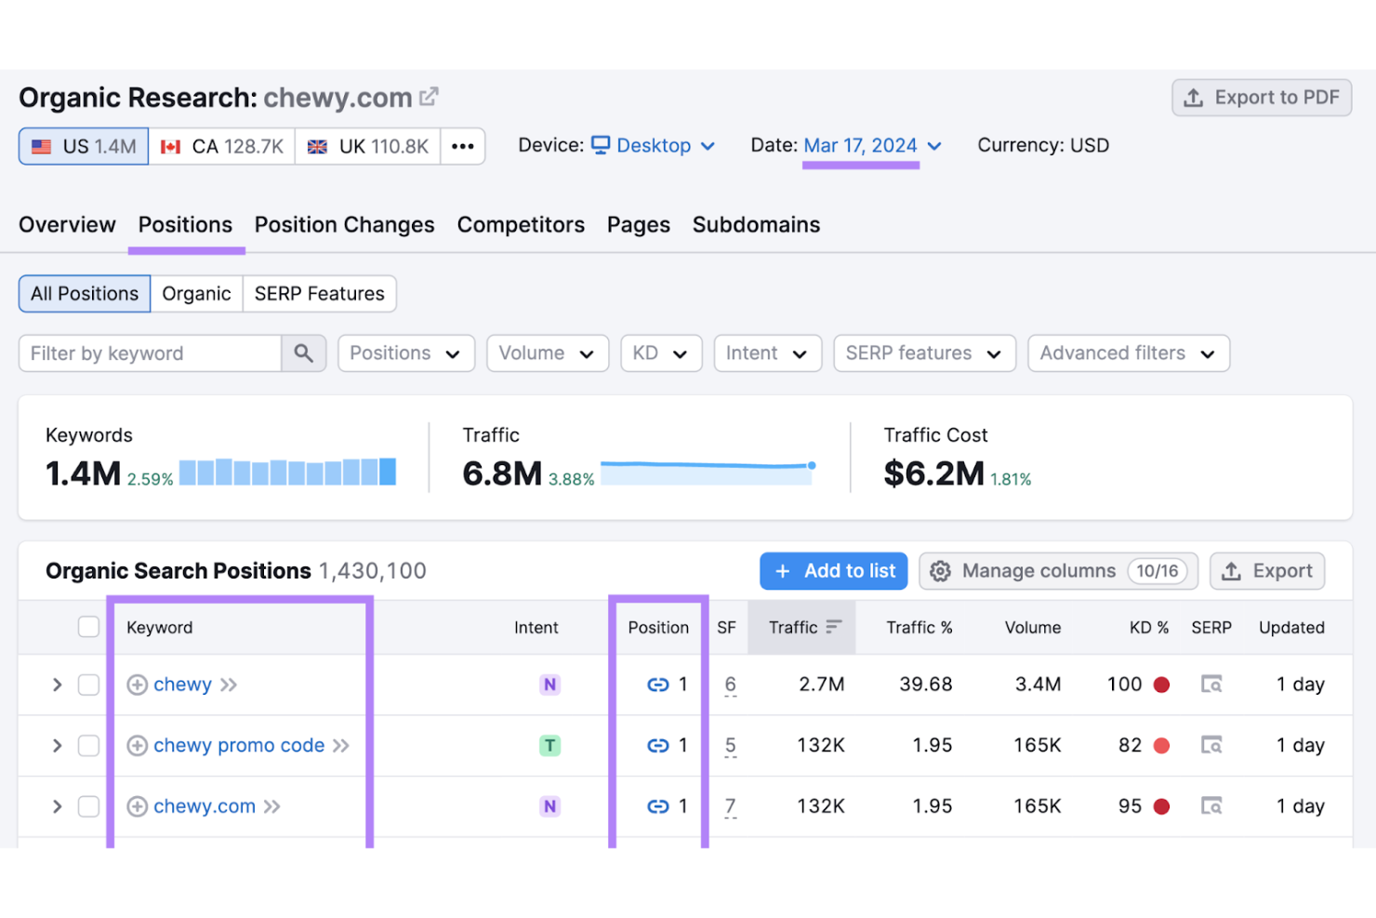This screenshot has height=918, width=1376.
Task: Check the checkbox for chewy row
Action: pos(88,685)
